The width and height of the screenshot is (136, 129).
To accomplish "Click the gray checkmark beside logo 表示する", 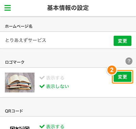I will point(42,78).
